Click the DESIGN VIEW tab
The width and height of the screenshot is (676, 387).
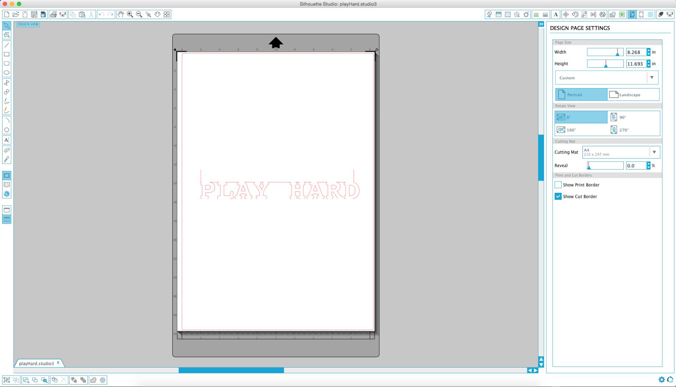[28, 24]
